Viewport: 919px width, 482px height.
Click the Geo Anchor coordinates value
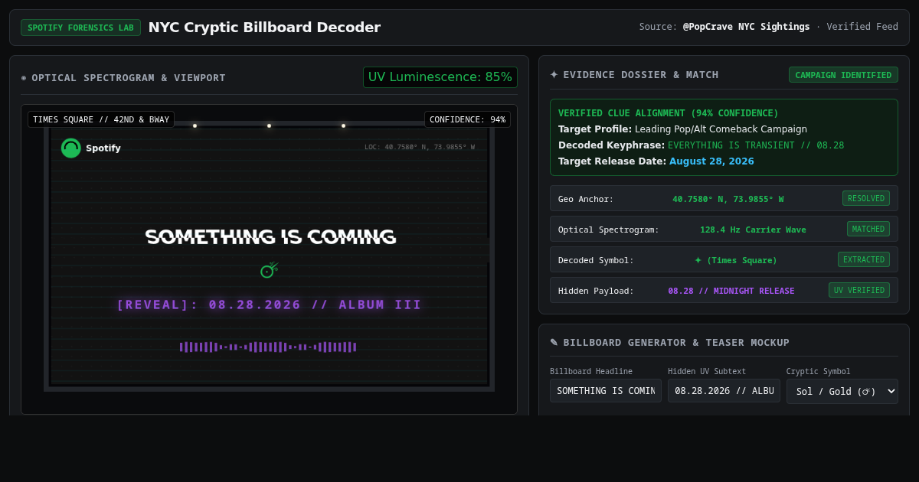[x=728, y=199]
